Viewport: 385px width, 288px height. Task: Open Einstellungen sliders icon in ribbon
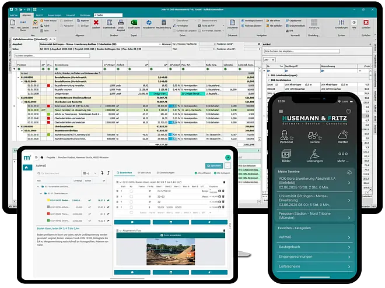(341, 23)
